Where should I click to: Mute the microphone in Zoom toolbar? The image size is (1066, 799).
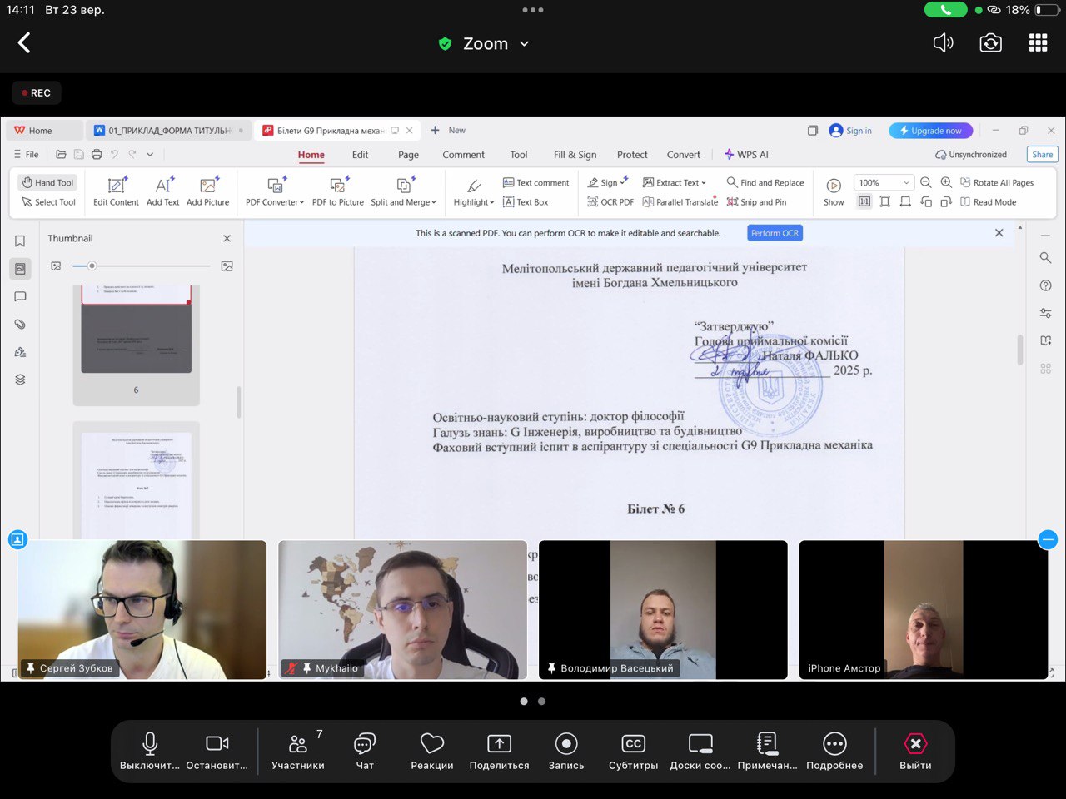point(150,751)
